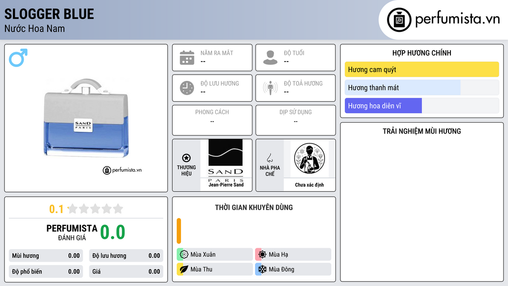Viewport: 508px width, 286px height.
Task: Click the Nước Hoa Nam subtitle
Action: (35, 28)
